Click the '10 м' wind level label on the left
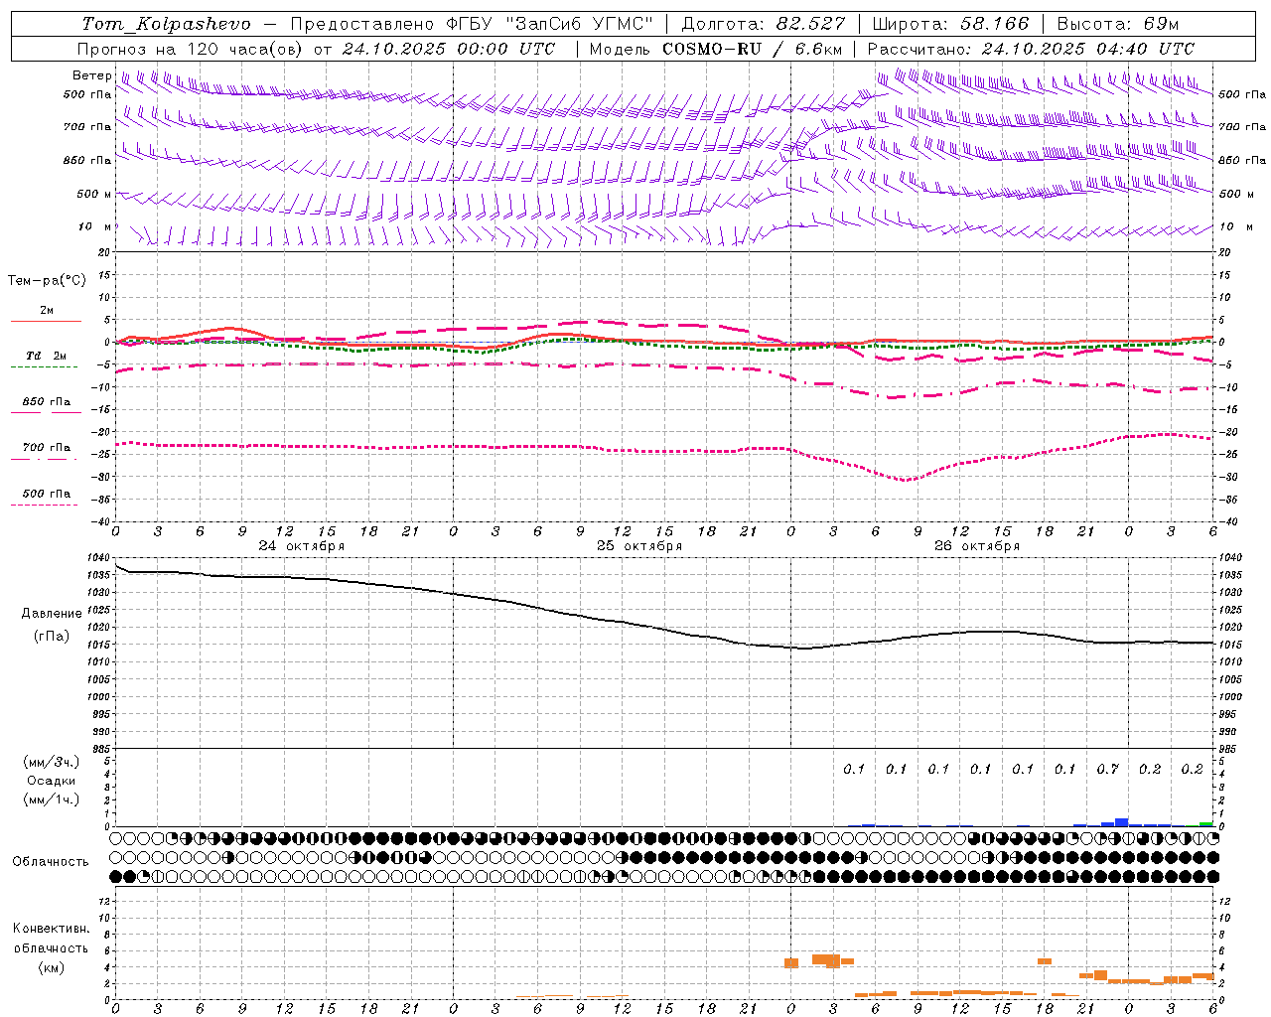Screen dimensions: 1271x1017 [x=94, y=226]
